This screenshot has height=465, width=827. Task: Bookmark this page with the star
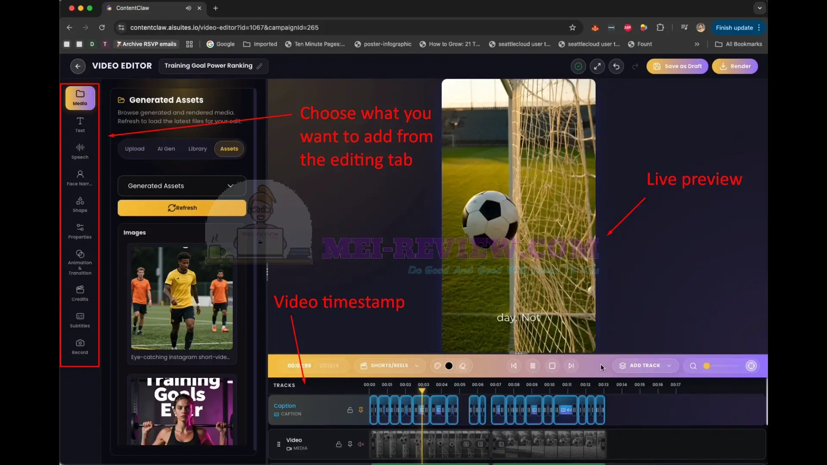point(572,28)
